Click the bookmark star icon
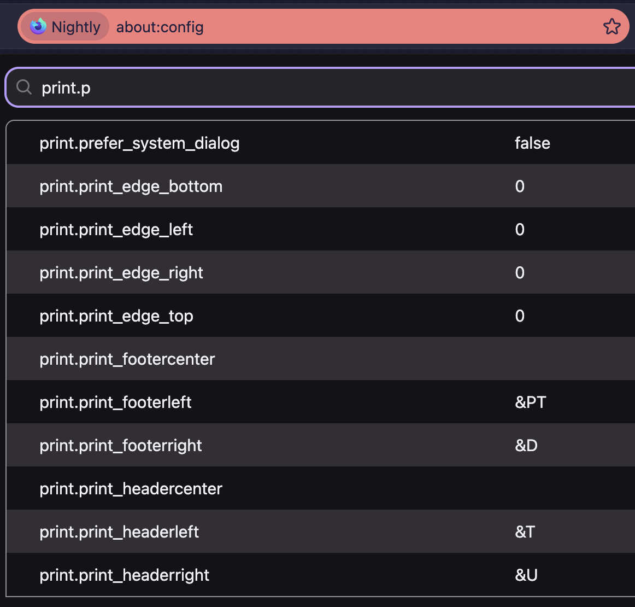 pos(612,27)
